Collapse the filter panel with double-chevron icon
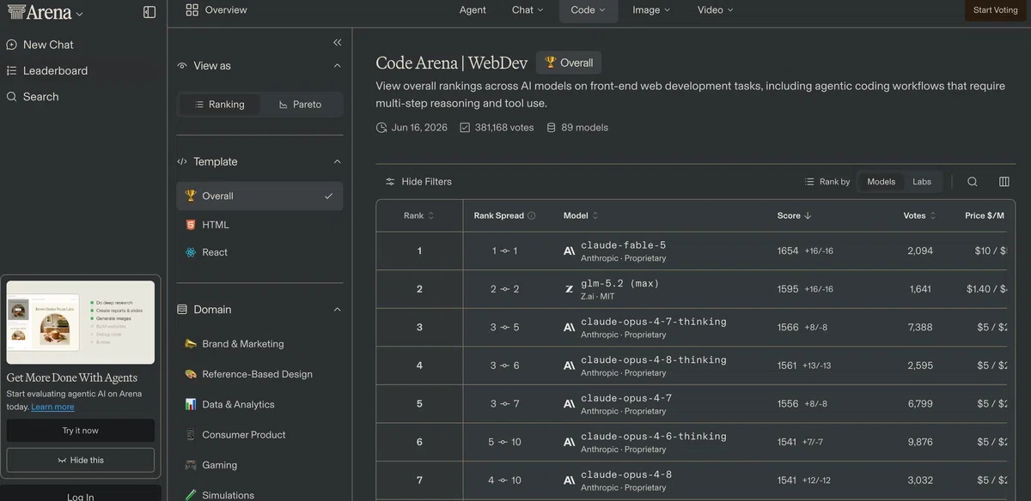The width and height of the screenshot is (1031, 501). 337,42
